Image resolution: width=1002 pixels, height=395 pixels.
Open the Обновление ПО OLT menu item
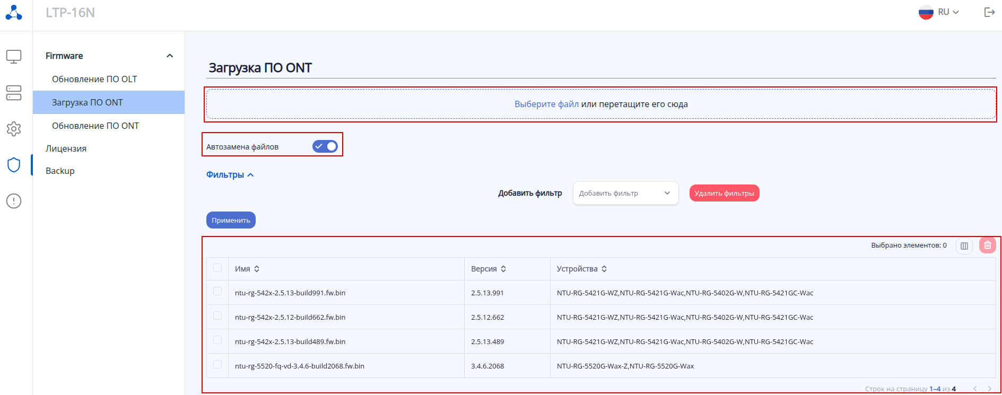point(94,79)
